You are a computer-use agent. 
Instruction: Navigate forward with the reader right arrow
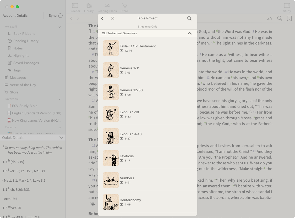tap(78, 18)
